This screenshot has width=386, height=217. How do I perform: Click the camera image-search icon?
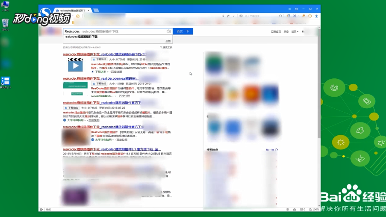coord(168,31)
